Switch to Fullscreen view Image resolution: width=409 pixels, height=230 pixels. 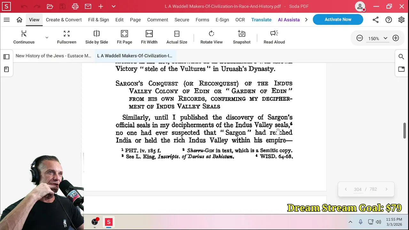pyautogui.click(x=66, y=37)
